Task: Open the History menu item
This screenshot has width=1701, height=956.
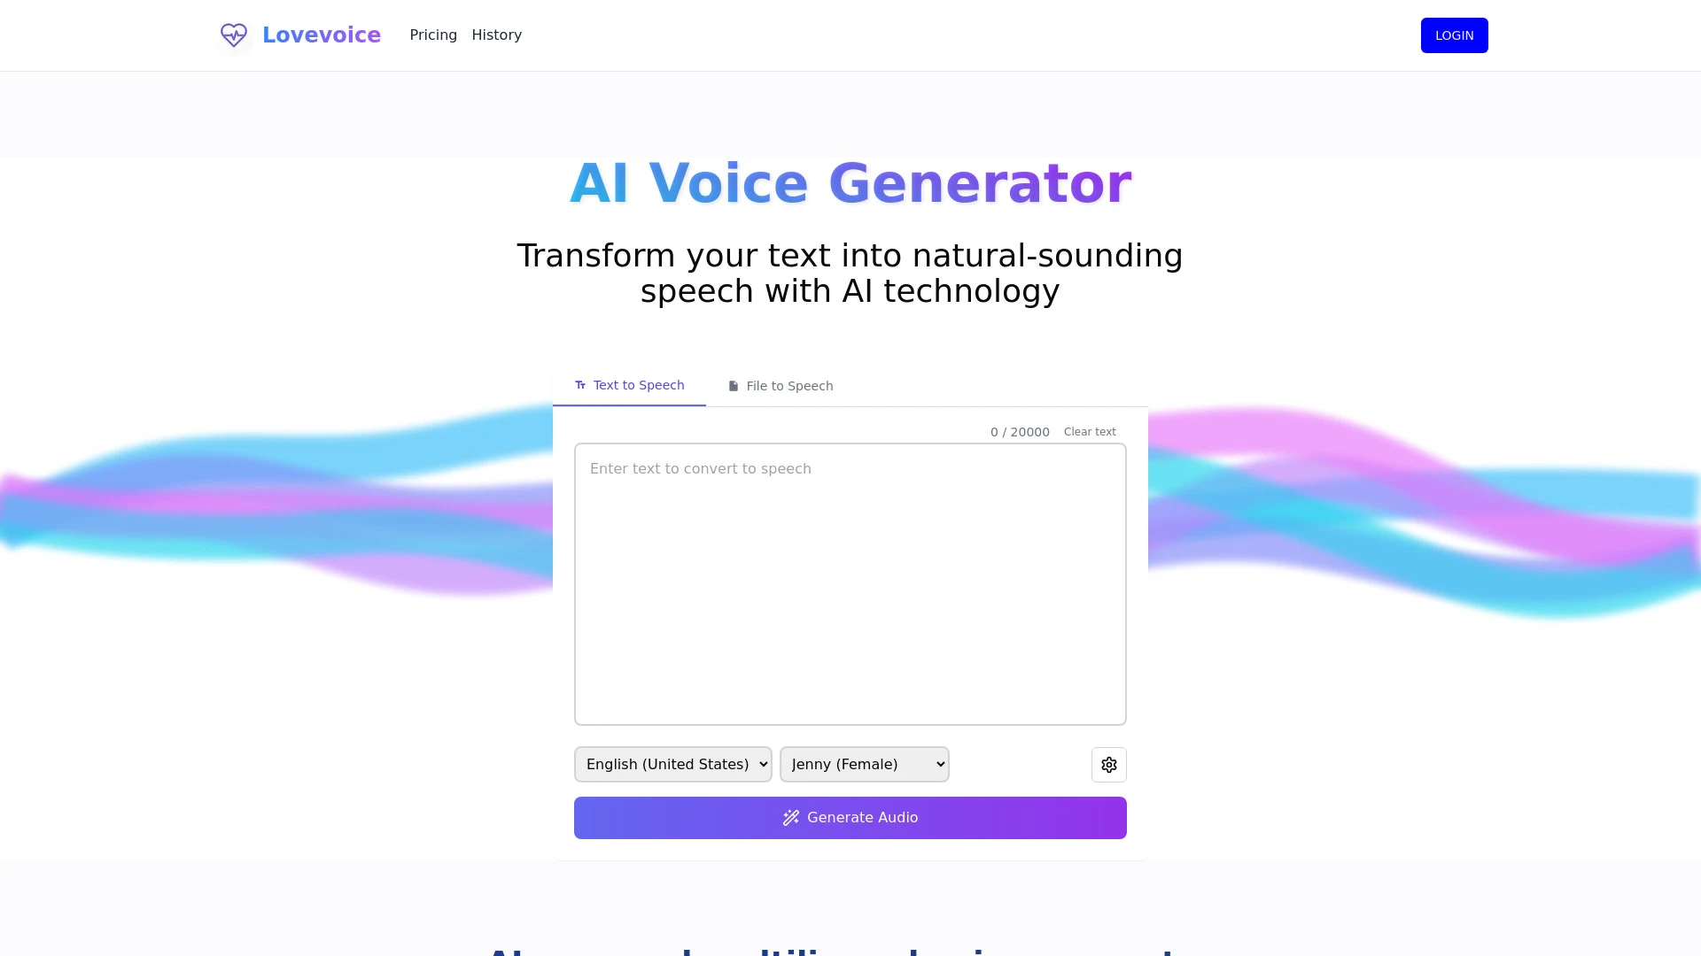Action: click(x=496, y=35)
